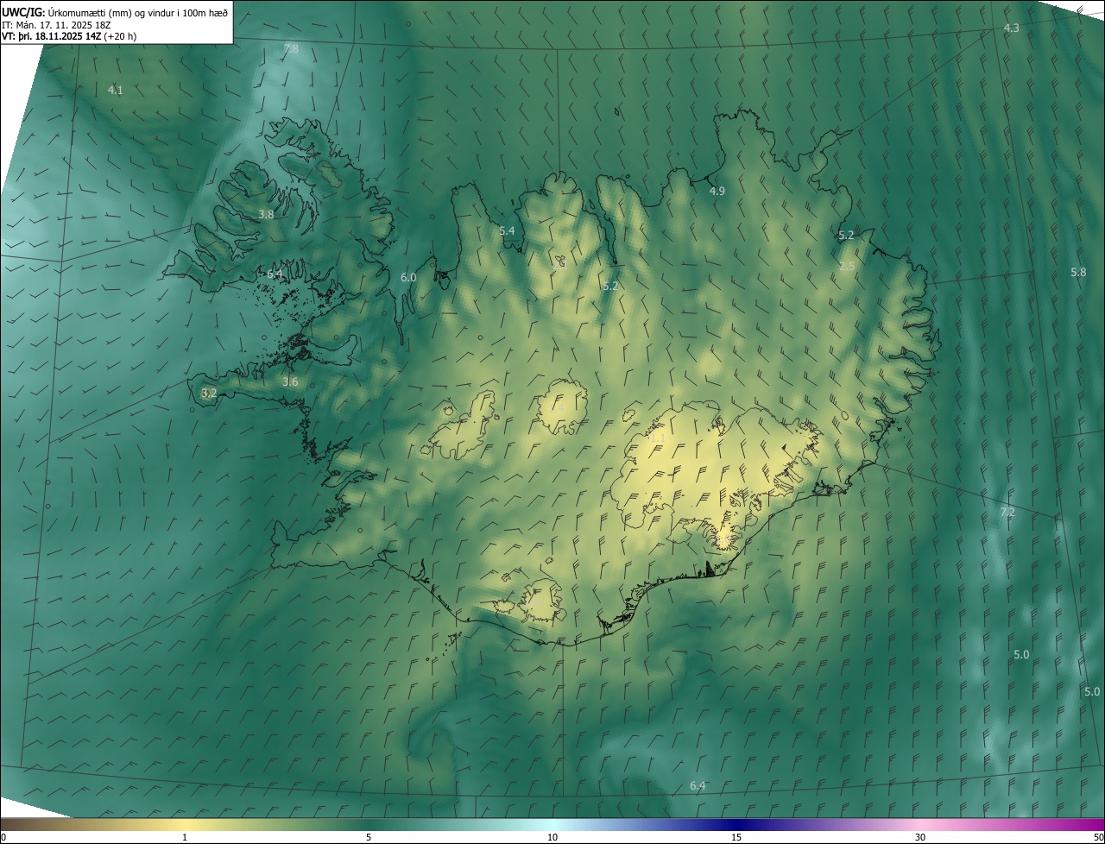Click the map value label '7.2'
The width and height of the screenshot is (1105, 844).
point(1007,513)
